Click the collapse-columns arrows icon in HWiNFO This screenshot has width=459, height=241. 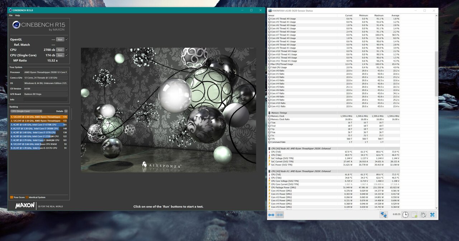tap(280, 215)
